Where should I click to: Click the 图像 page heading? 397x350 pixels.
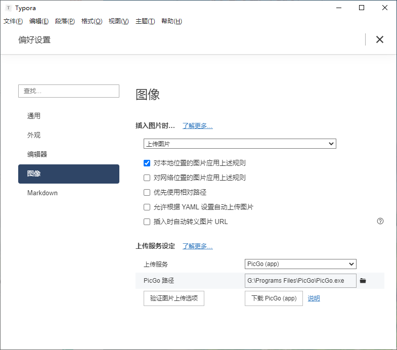148,95
